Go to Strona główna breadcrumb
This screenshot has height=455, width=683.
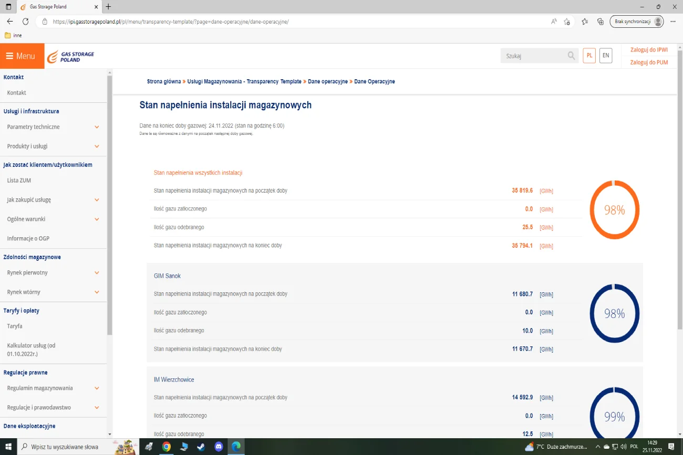[164, 82]
